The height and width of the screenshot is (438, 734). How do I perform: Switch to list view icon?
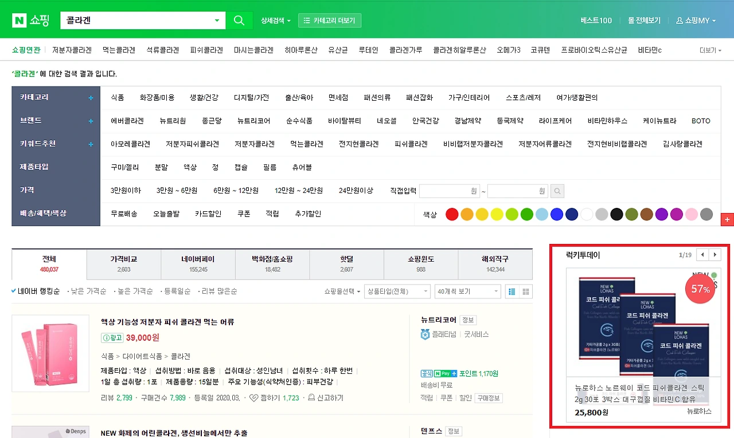[512, 291]
